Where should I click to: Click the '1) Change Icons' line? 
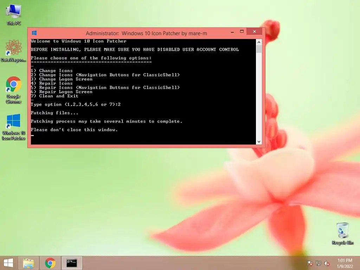pos(52,71)
